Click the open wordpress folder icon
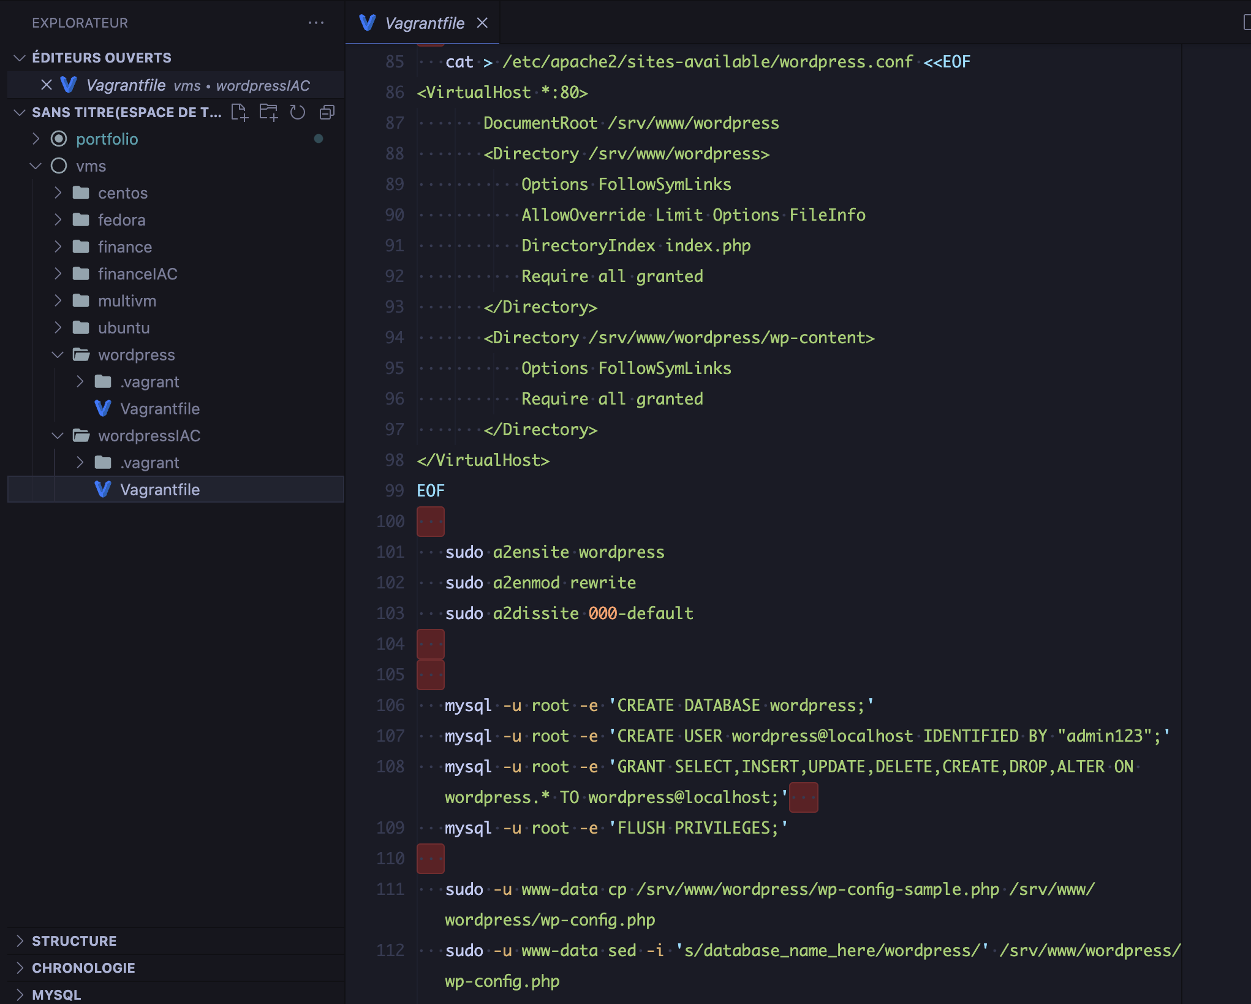 [81, 355]
